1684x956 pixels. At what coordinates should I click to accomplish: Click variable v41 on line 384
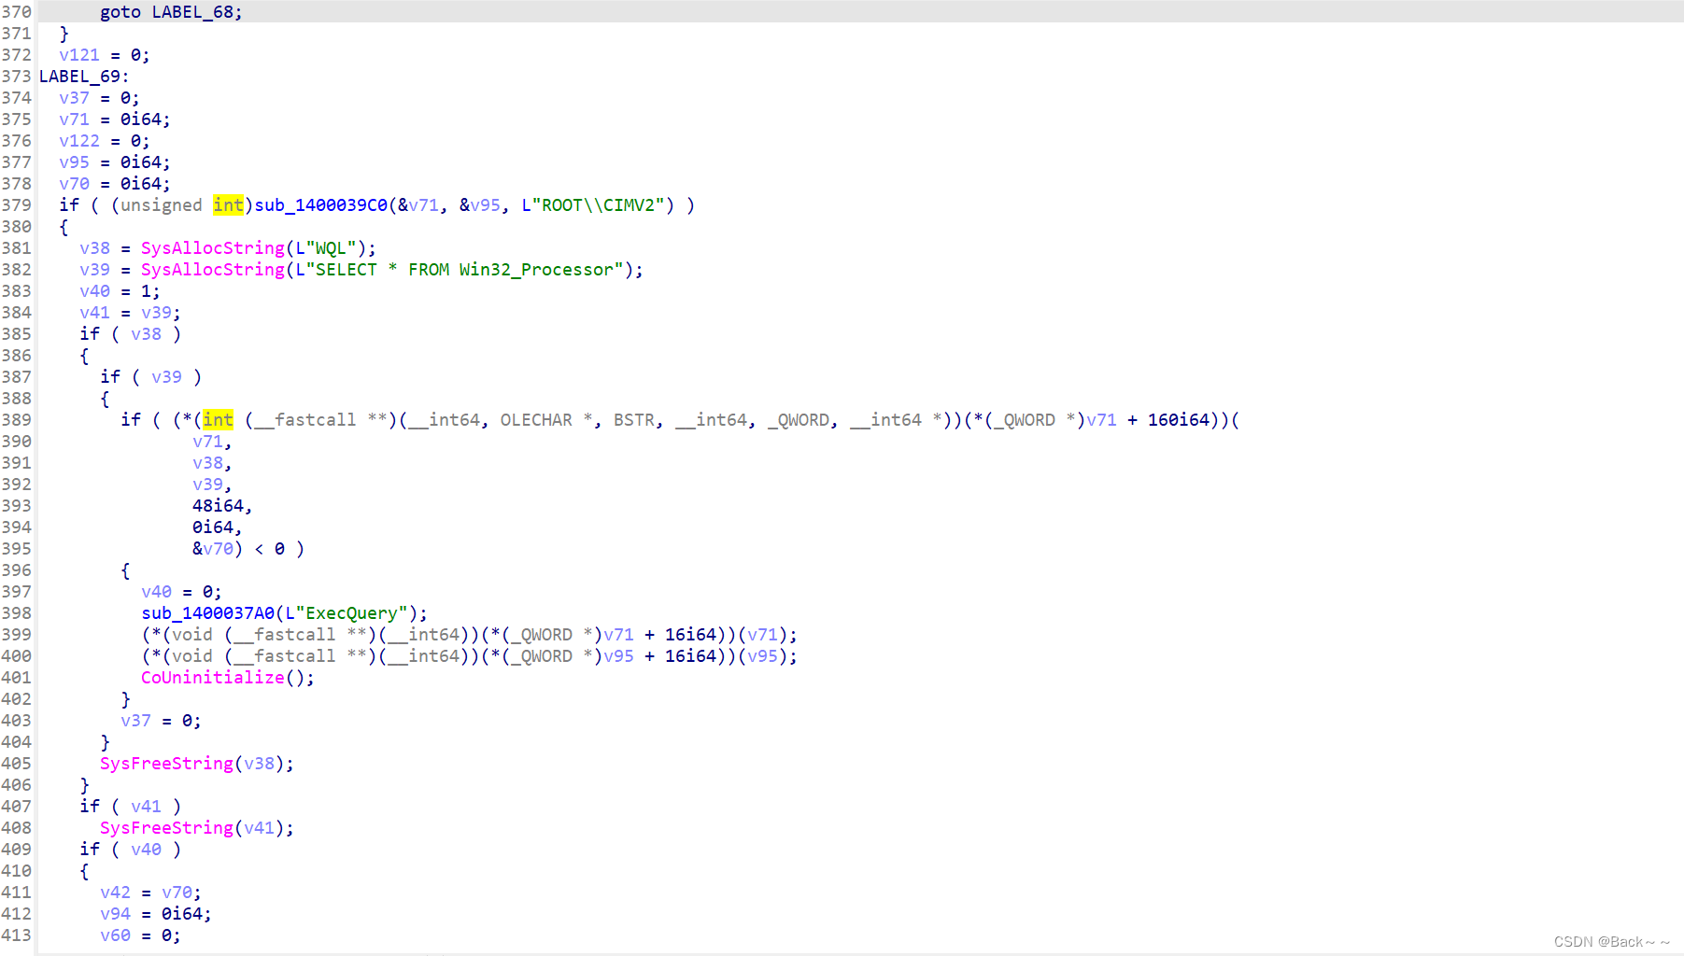click(95, 313)
